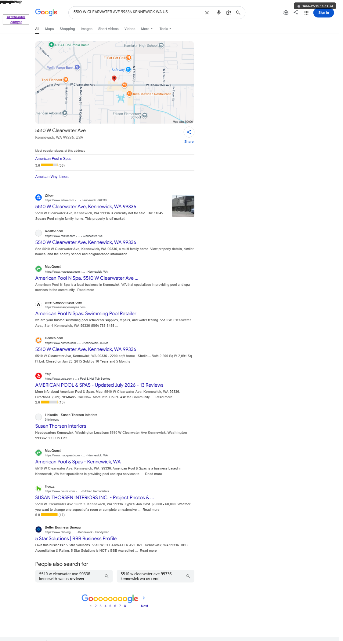Screen dimensions: 343x641
Task: Open the Google apps grid
Action: [306, 13]
